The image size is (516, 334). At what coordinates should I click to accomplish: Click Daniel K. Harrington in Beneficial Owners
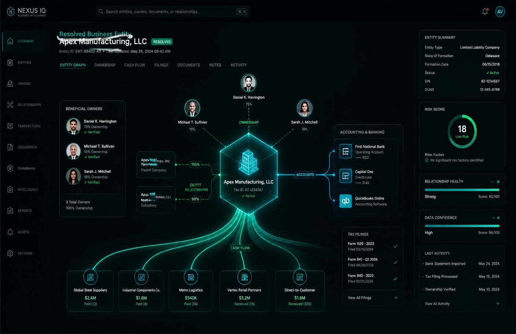[92, 126]
